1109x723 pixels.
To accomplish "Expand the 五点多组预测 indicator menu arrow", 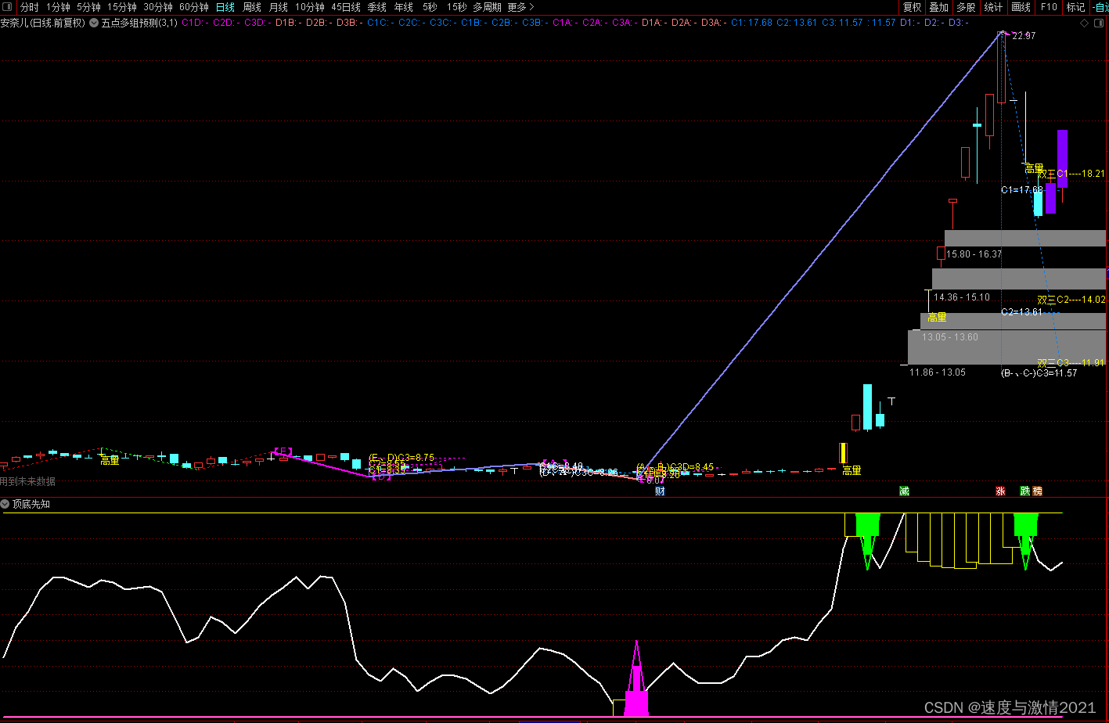I will [94, 23].
